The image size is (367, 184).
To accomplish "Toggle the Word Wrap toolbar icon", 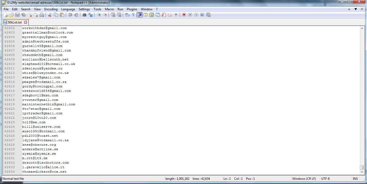I will [127, 15].
